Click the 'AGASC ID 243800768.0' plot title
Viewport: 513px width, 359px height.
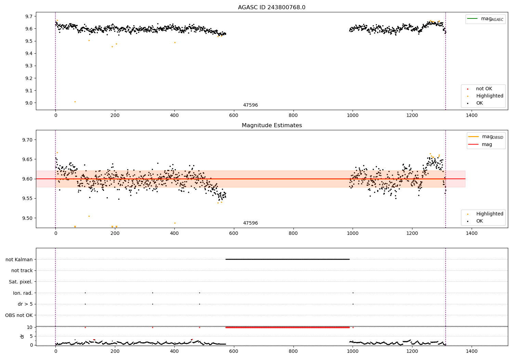point(272,7)
